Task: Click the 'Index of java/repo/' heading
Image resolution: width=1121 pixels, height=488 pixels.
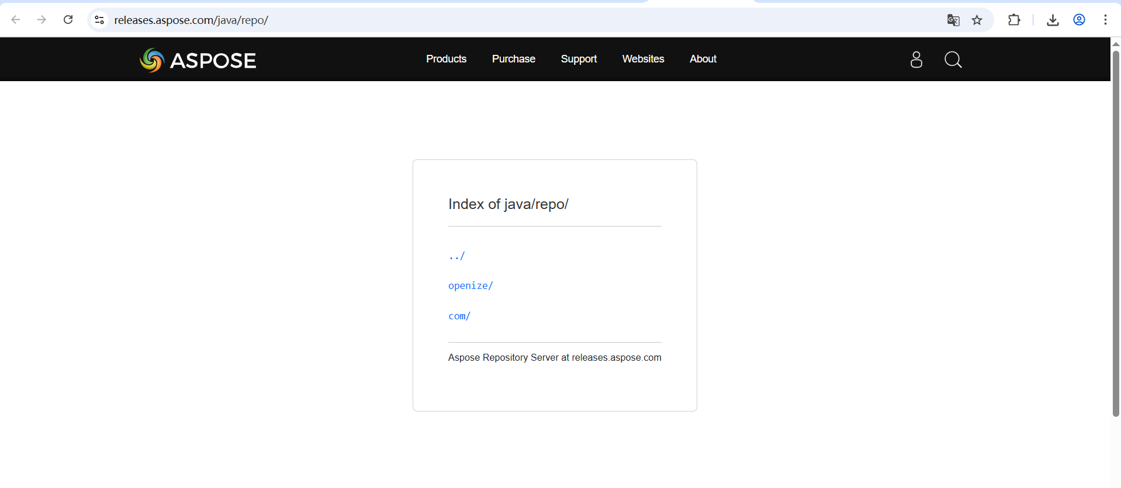Action: pyautogui.click(x=508, y=204)
